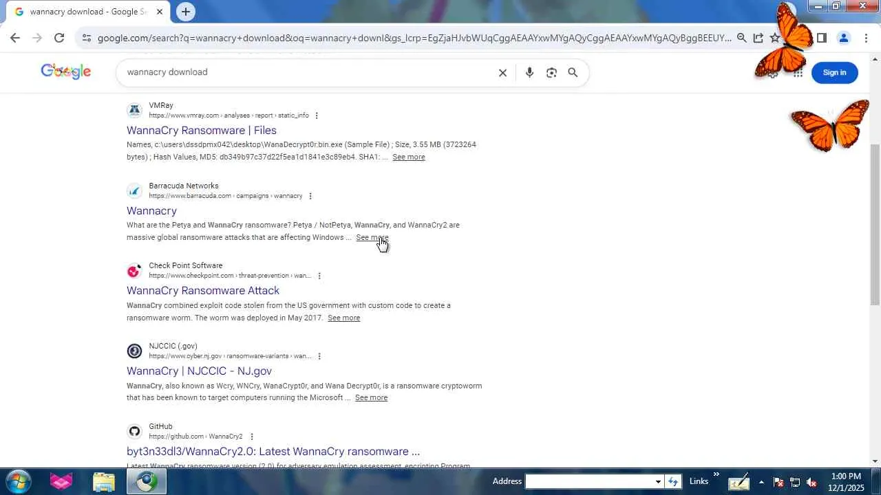Go to Google home via the logo
The width and height of the screenshot is (881, 495).
66,71
